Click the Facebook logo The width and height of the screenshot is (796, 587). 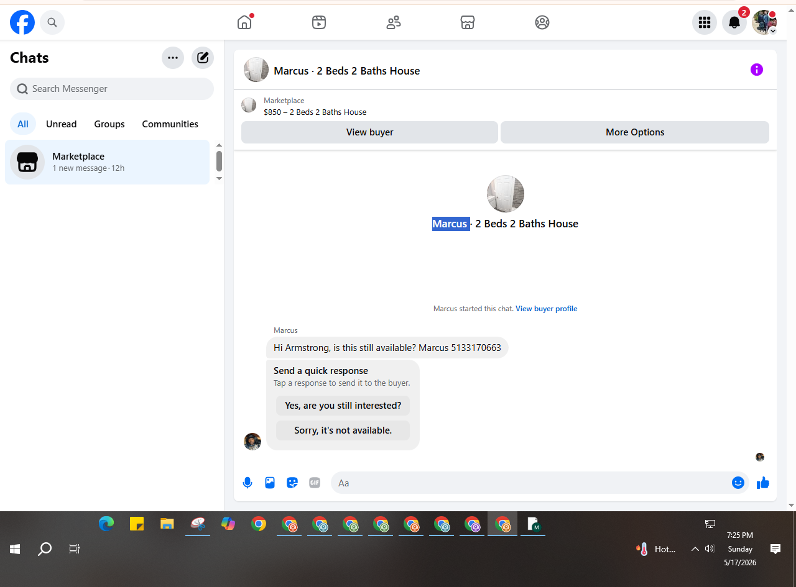coord(22,22)
